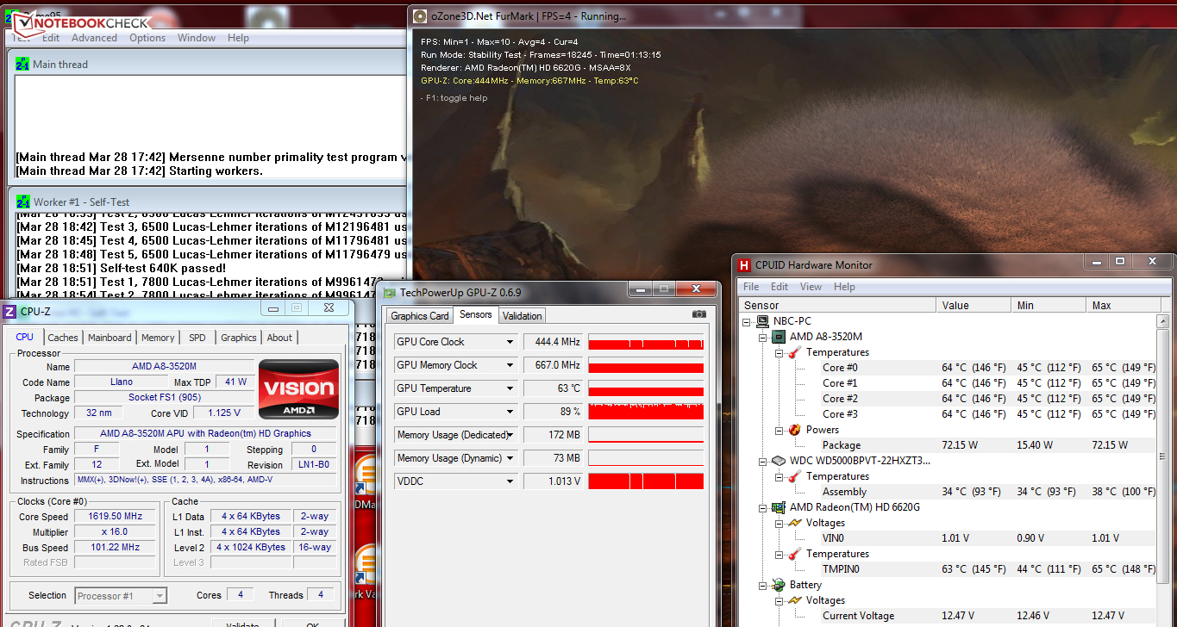Click the Worker #1 Self-Test window icon

coord(22,202)
